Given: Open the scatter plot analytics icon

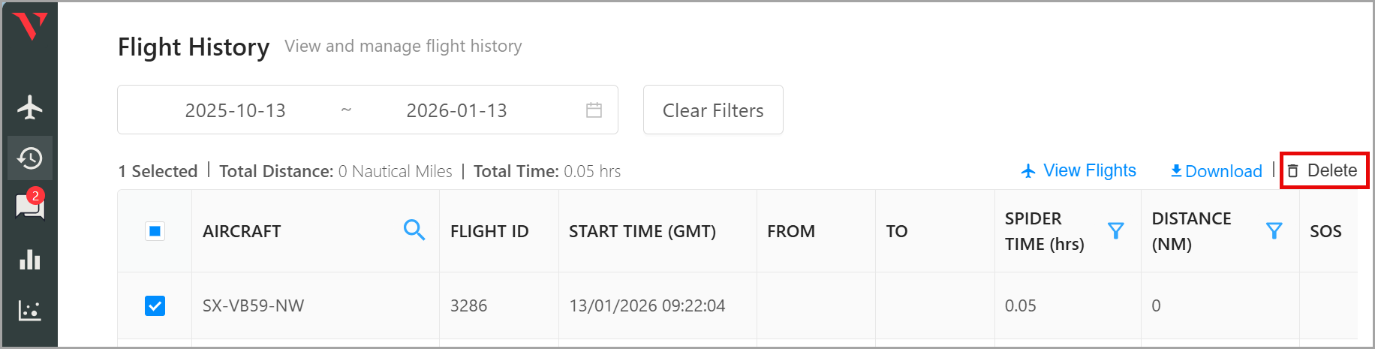Looking at the screenshot, I should [x=30, y=310].
